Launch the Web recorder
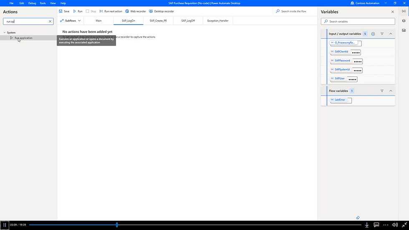Screen dimensions: 409x230 point(136,11)
